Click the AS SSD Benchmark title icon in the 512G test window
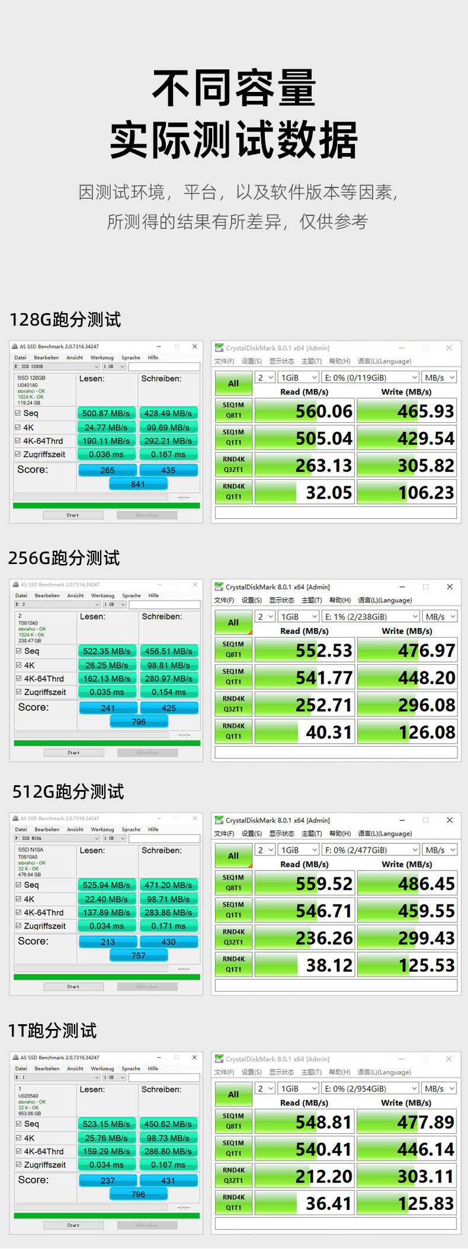468x1249 pixels. 16,818
